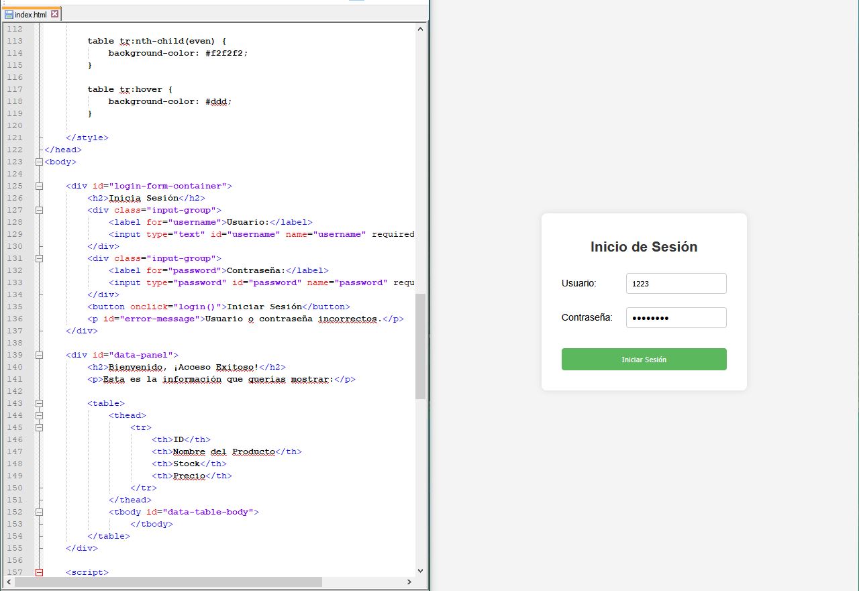Click the vertical scrollbar thumb in the editor
This screenshot has width=859, height=591.
point(421,345)
